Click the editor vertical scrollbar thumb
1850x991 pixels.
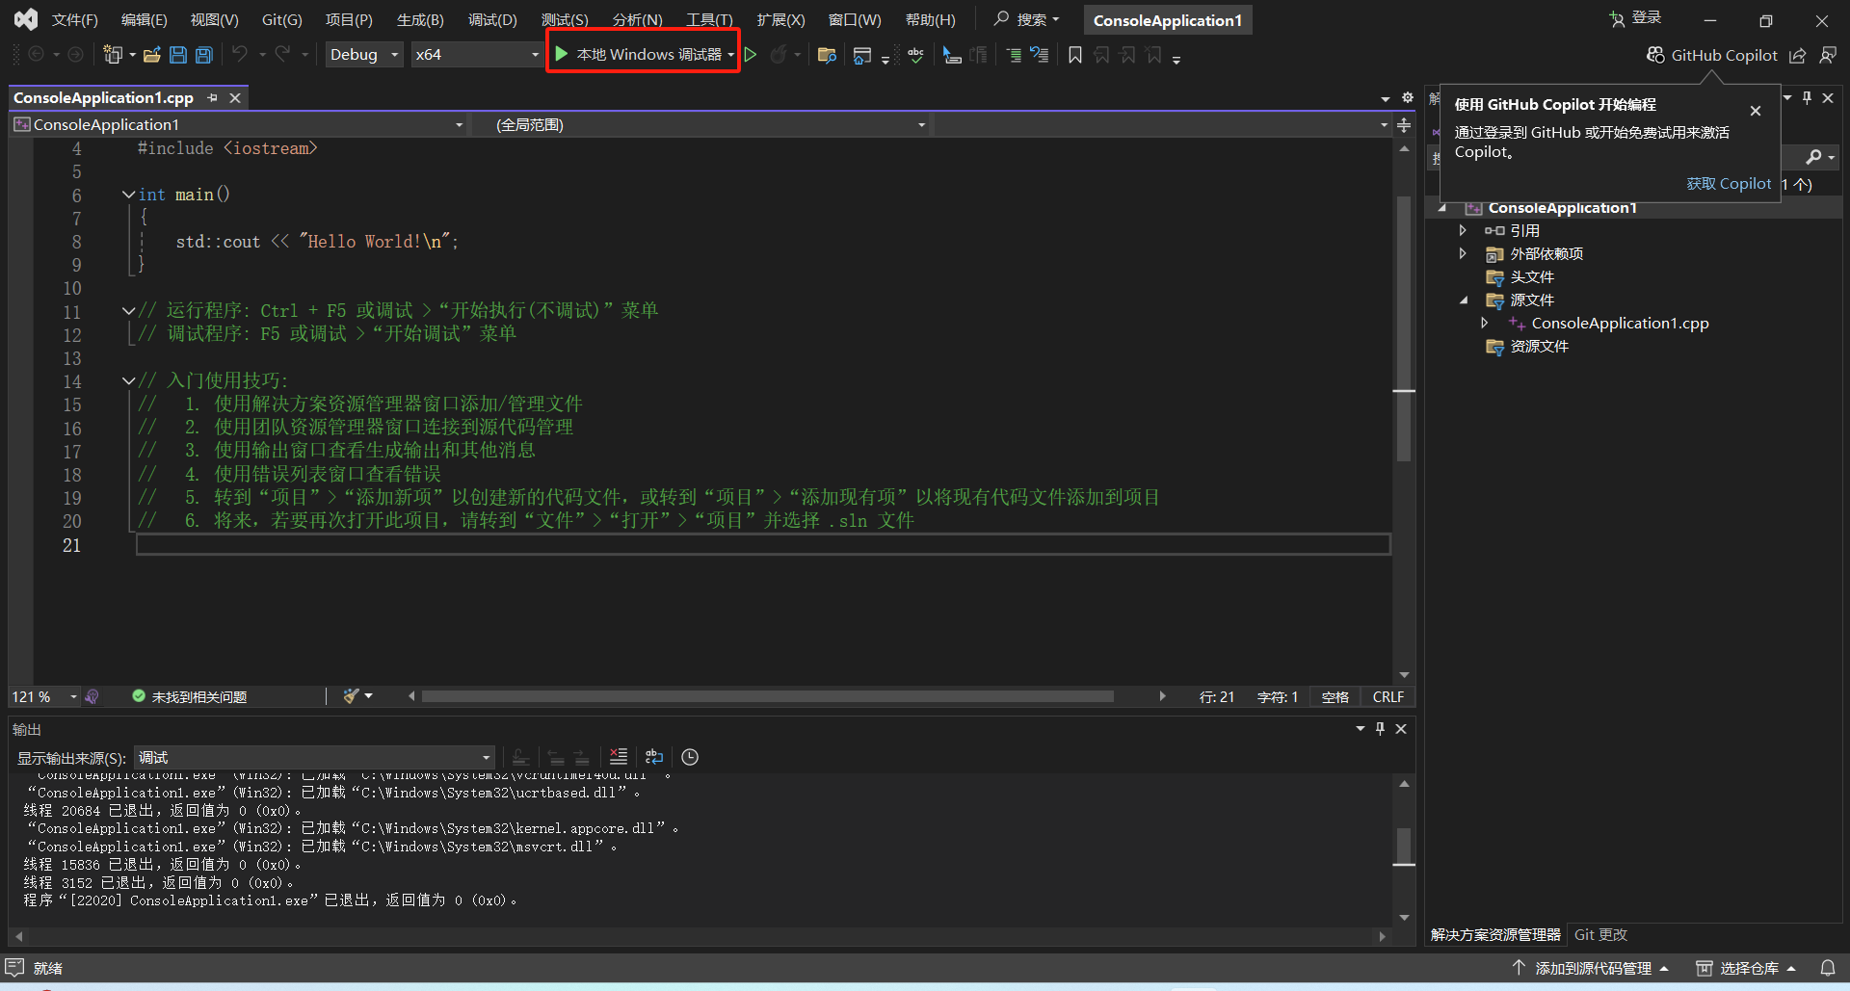(1404, 327)
